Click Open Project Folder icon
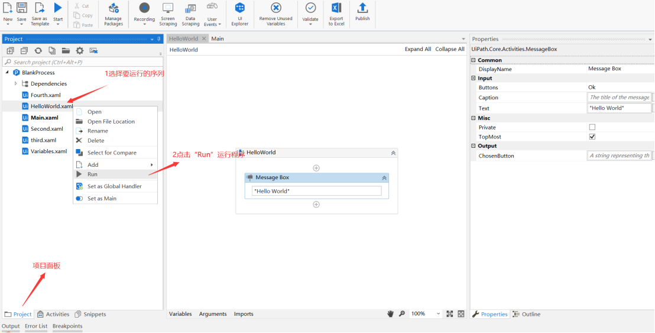The width and height of the screenshot is (655, 333). [66, 50]
